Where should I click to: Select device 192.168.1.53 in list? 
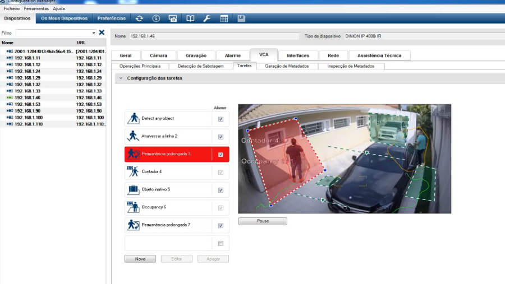click(27, 104)
